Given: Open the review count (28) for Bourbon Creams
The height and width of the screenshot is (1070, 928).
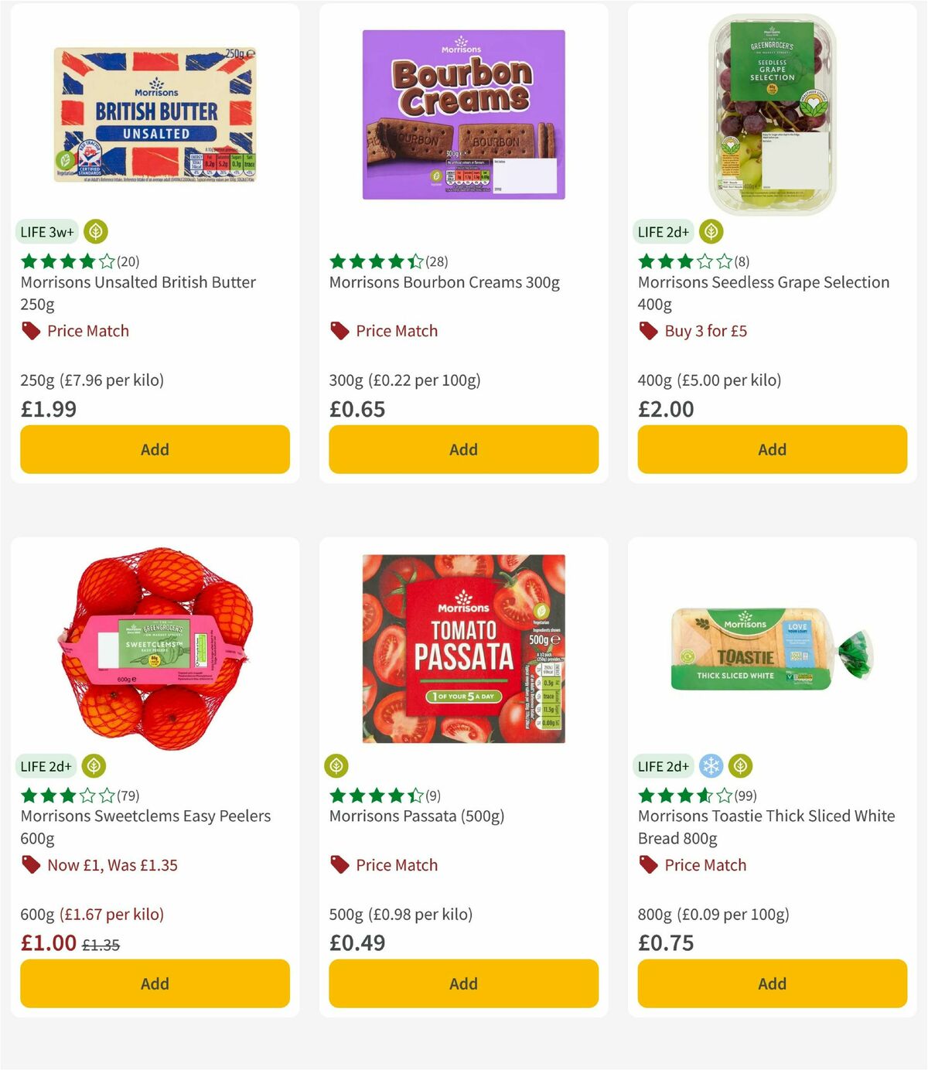Looking at the screenshot, I should coord(435,261).
